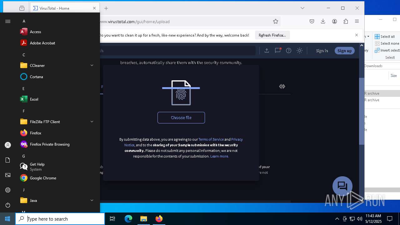The height and width of the screenshot is (225, 400).
Task: Click the Windows Start button
Action: pyautogui.click(x=7, y=219)
